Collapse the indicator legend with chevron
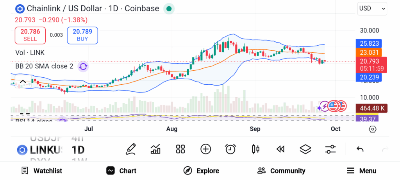The width and height of the screenshot is (400, 180). 23,82
